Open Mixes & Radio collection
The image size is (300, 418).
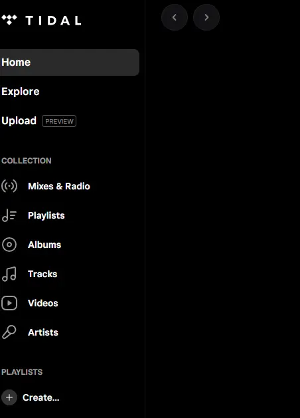pyautogui.click(x=59, y=186)
